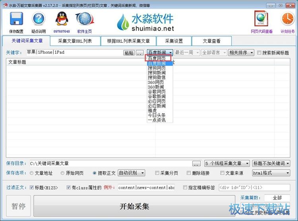
Task: Open the 标题不加关键词 dropdown
Action: (x=271, y=164)
